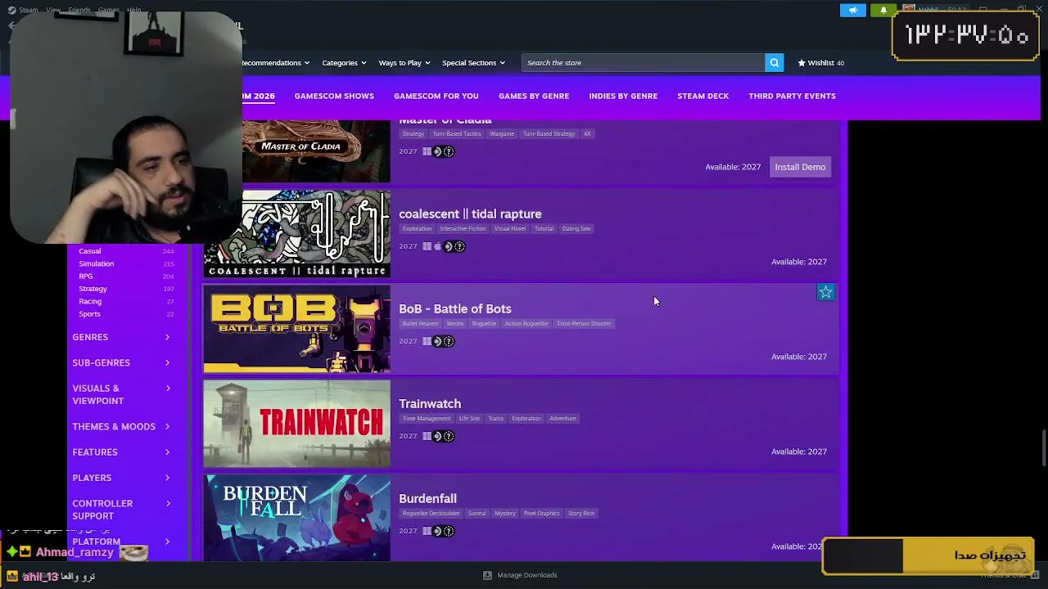Switch to the GAMES BY GENRE tab

pos(534,96)
